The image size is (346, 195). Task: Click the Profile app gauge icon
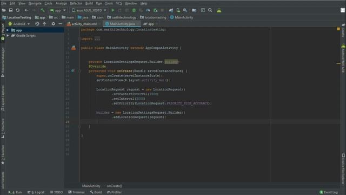[148, 10]
